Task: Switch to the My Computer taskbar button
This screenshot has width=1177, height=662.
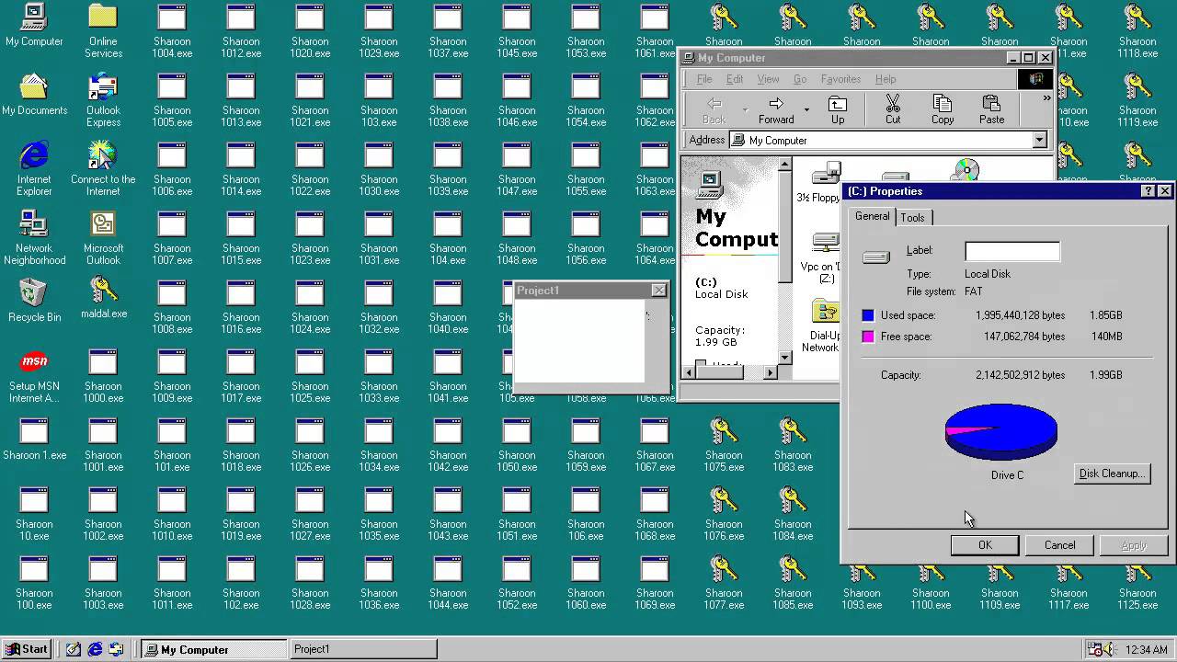Action: (213, 649)
